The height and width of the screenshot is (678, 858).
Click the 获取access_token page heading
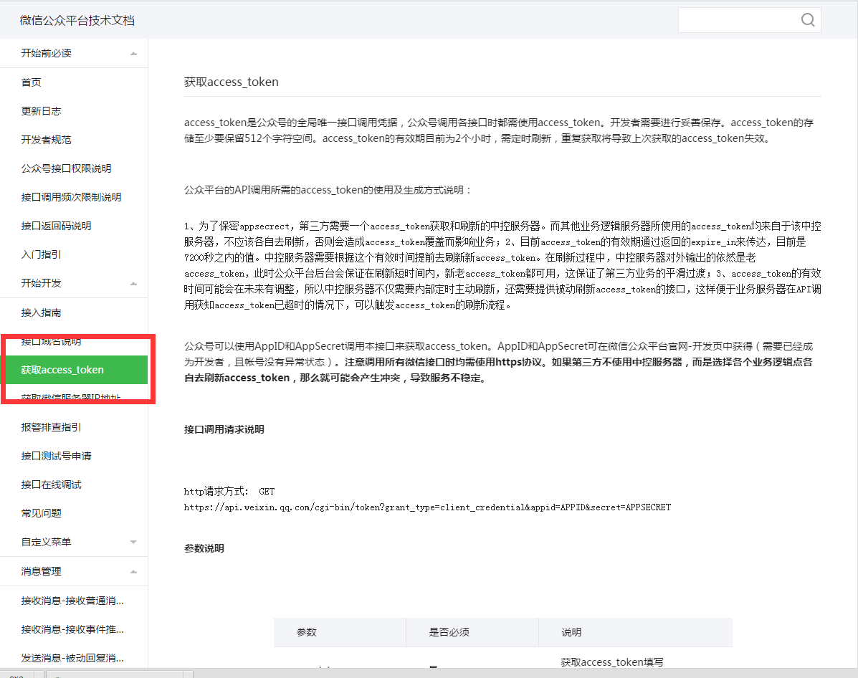[232, 82]
